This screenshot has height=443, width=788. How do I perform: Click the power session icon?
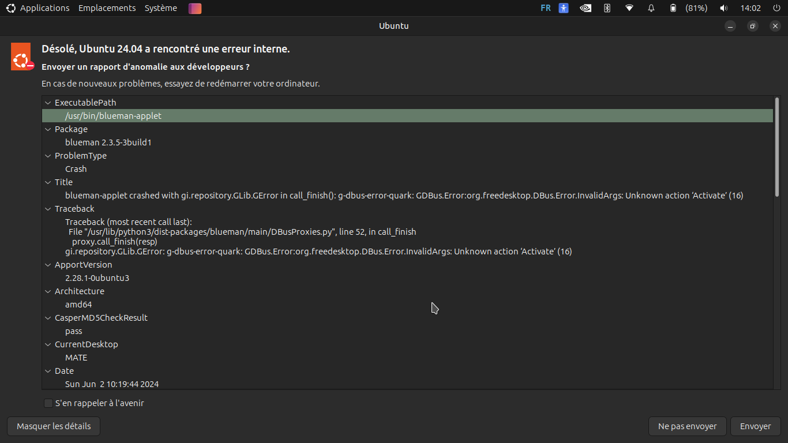[776, 8]
